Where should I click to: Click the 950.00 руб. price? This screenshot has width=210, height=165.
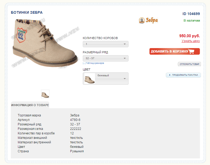(190, 36)
